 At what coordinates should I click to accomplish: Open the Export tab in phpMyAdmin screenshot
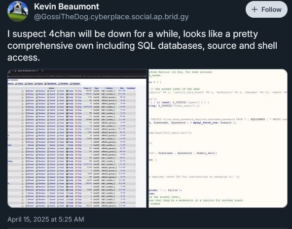click(30, 84)
